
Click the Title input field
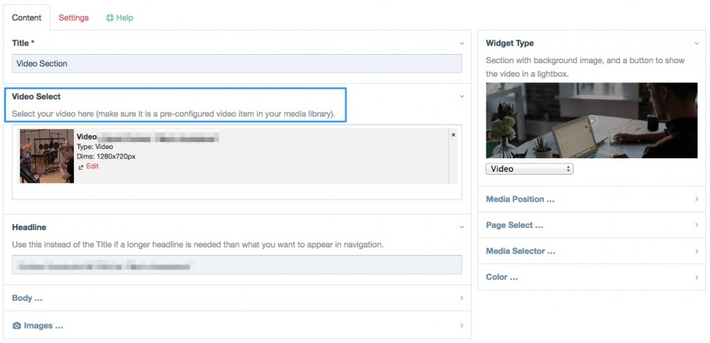coord(236,64)
